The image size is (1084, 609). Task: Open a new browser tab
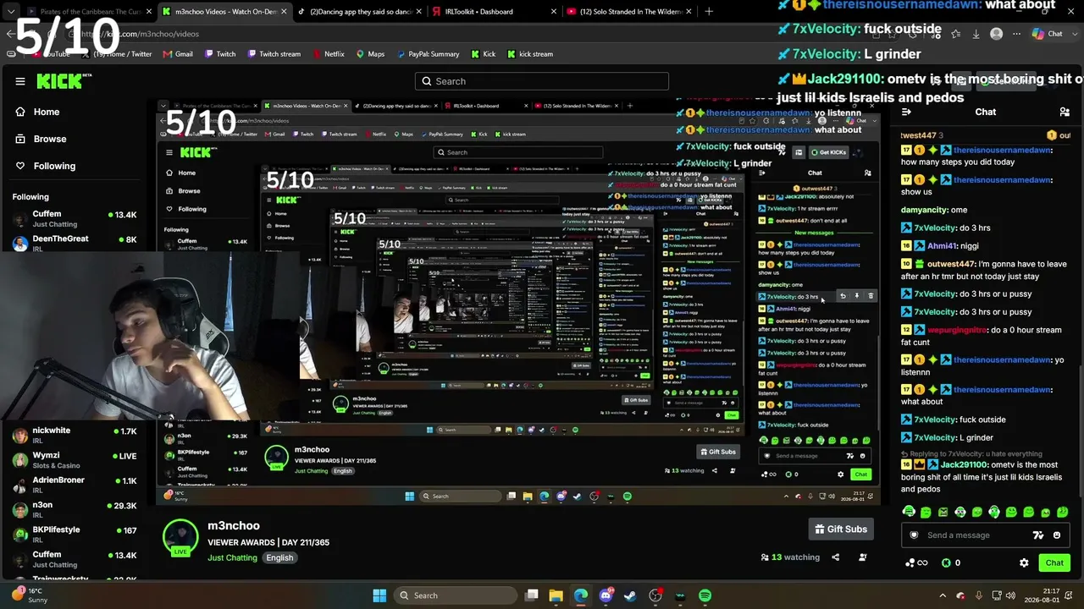click(709, 11)
